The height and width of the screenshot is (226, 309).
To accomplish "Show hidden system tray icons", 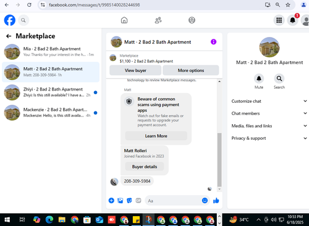I will pos(258,220).
